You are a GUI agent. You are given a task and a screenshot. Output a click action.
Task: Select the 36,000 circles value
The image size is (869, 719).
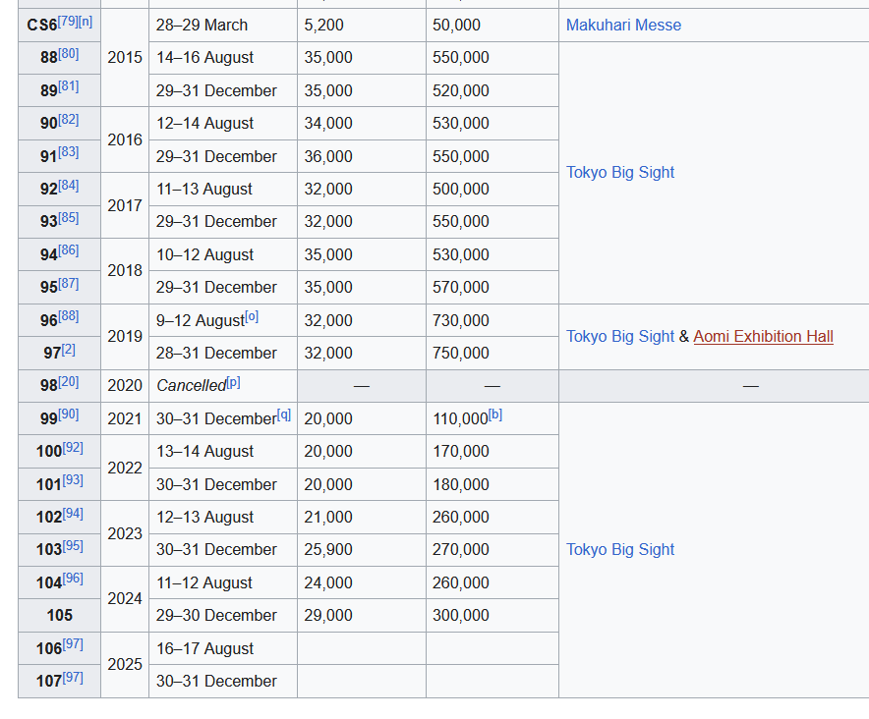[x=328, y=156]
